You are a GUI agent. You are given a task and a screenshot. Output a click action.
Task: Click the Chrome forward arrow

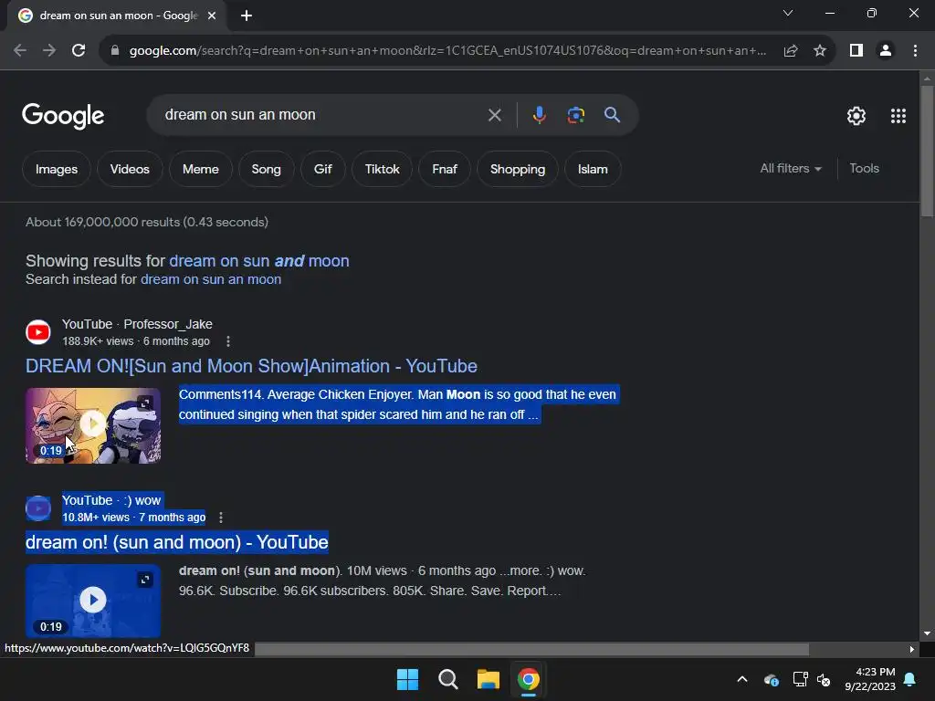(x=49, y=51)
